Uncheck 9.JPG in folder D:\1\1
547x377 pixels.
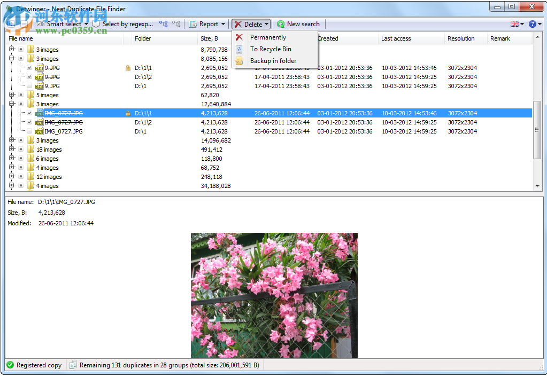tap(29, 68)
